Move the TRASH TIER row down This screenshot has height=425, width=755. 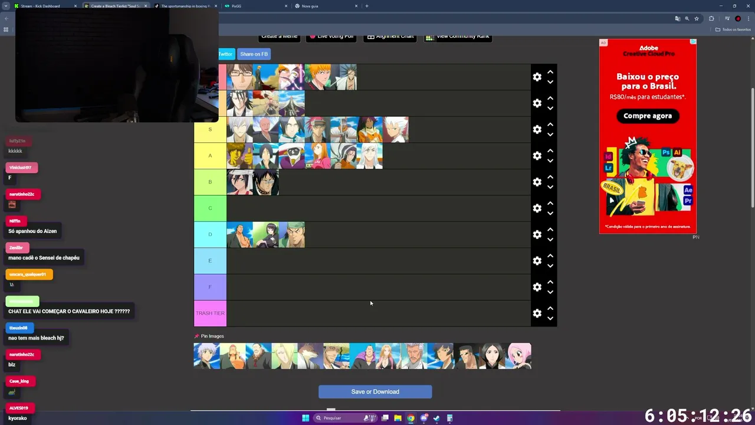[x=550, y=318]
